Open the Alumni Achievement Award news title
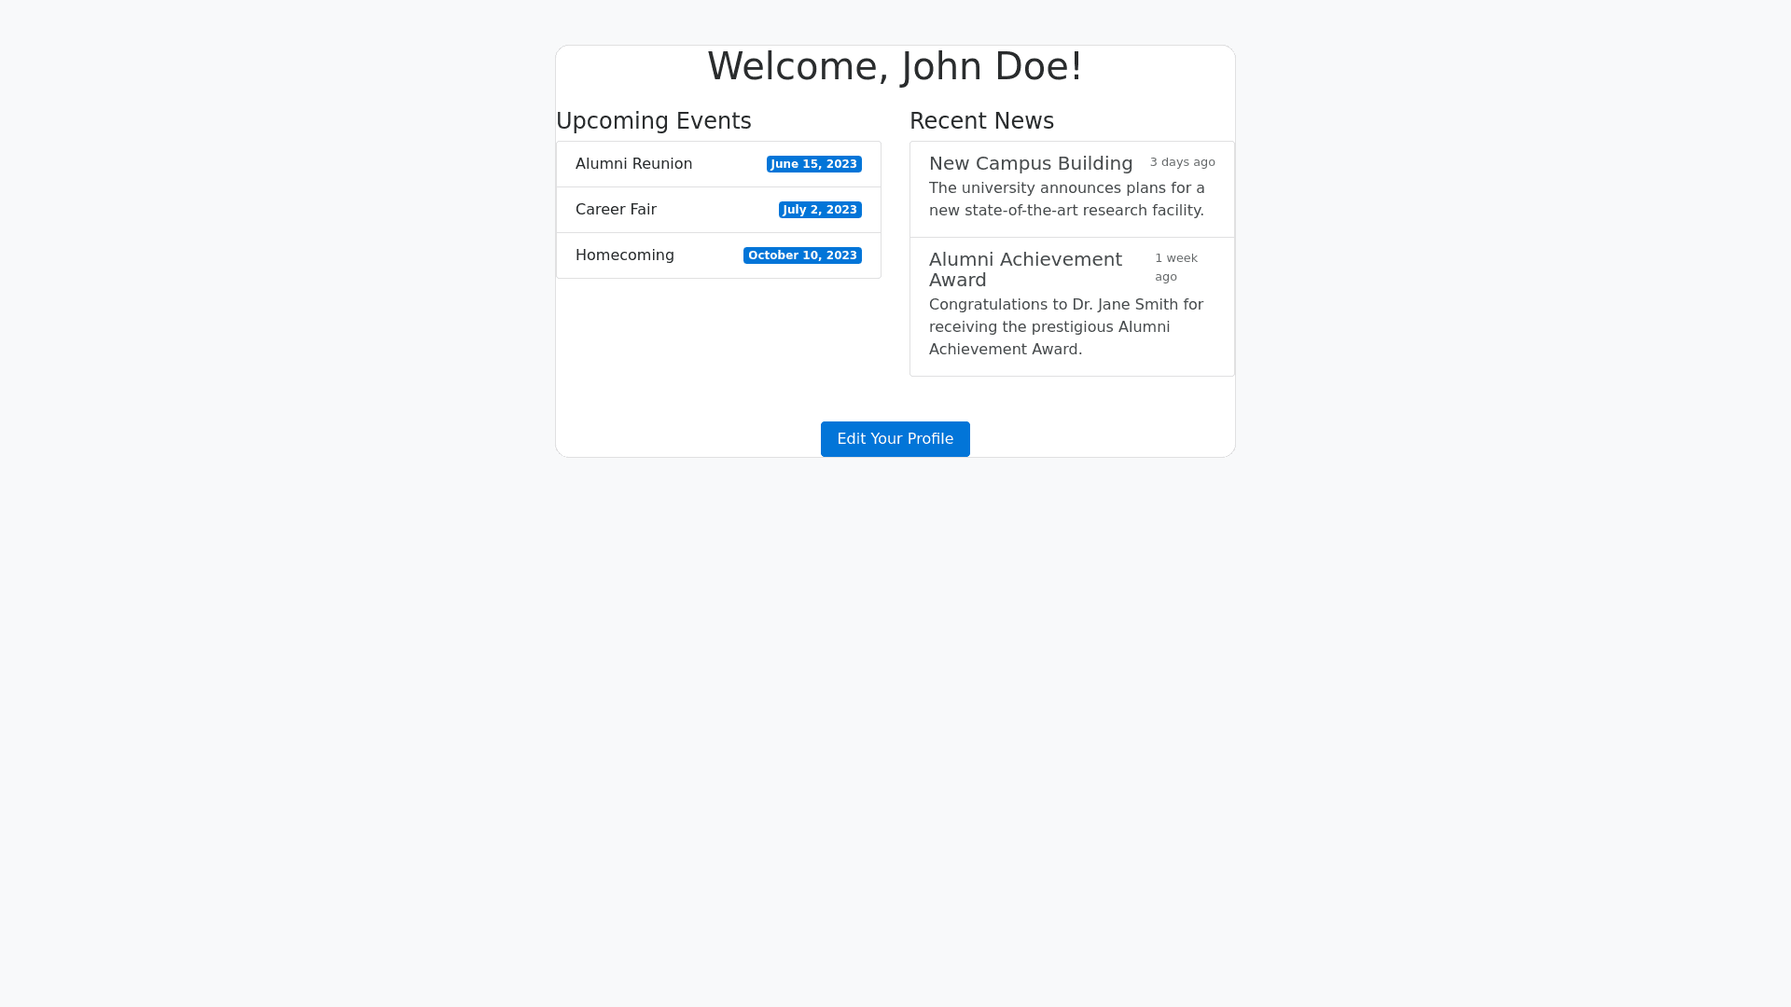 pyautogui.click(x=1025, y=269)
